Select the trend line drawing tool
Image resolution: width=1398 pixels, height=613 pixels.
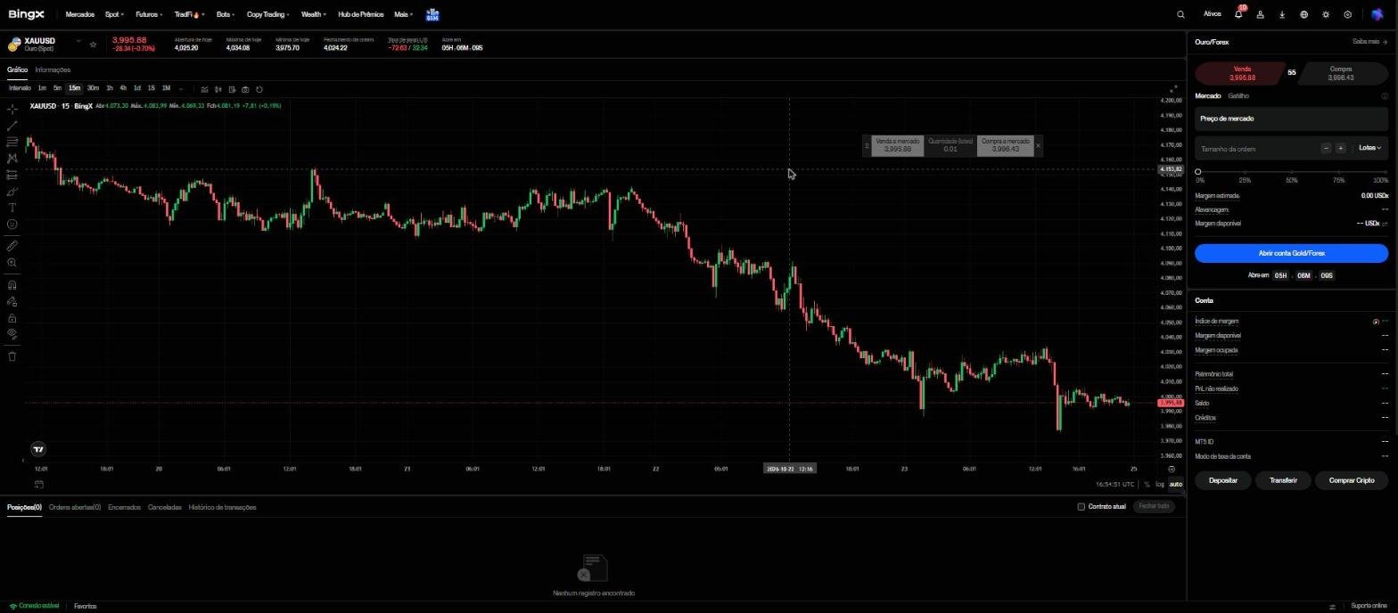pyautogui.click(x=12, y=126)
